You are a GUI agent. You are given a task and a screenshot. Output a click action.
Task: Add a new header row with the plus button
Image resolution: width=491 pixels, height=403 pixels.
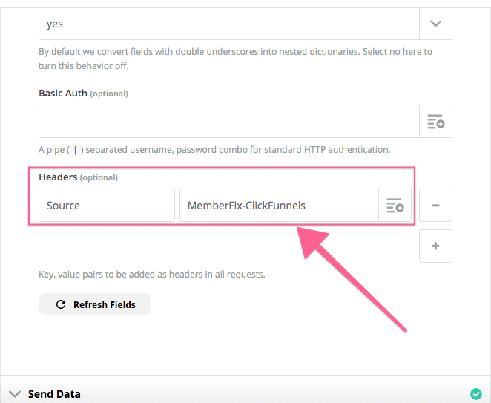(435, 246)
